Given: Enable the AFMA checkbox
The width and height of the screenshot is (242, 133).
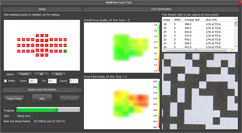Looking at the screenshot, I should click(5, 81).
